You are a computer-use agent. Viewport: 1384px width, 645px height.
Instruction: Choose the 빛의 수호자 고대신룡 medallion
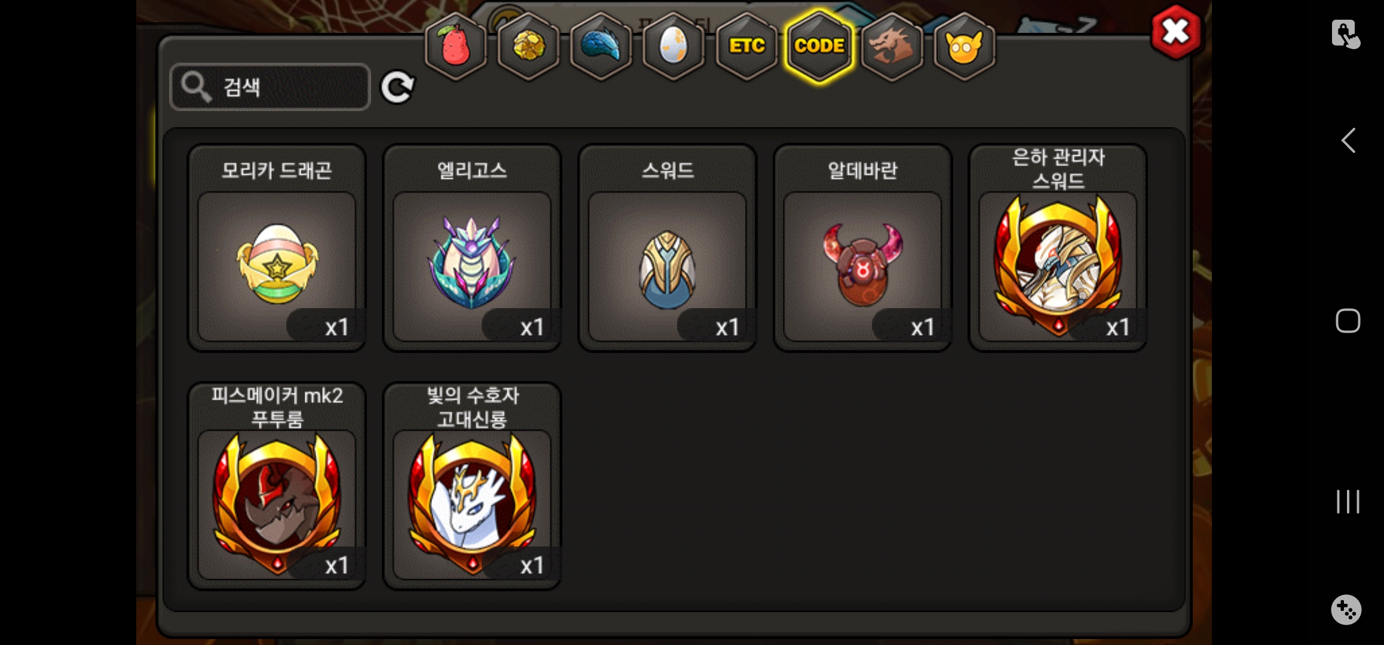[472, 486]
